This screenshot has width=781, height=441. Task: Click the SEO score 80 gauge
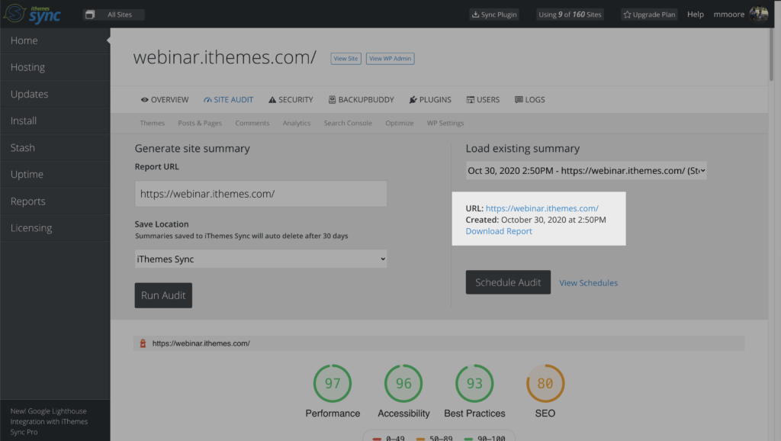tap(545, 383)
